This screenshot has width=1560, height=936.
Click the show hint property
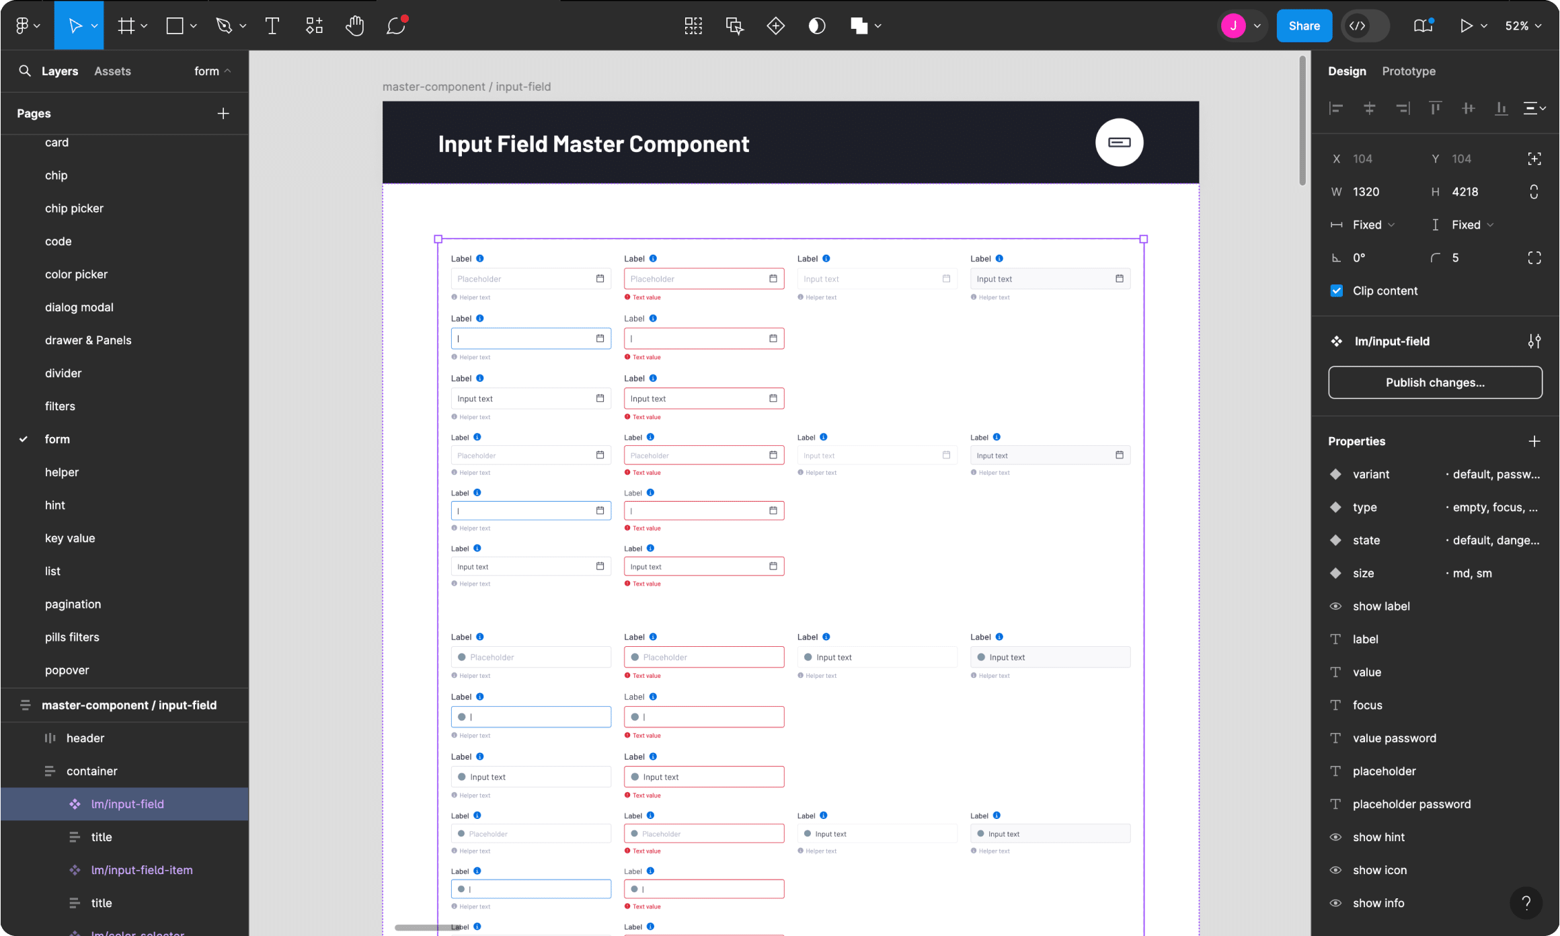tap(1435, 836)
